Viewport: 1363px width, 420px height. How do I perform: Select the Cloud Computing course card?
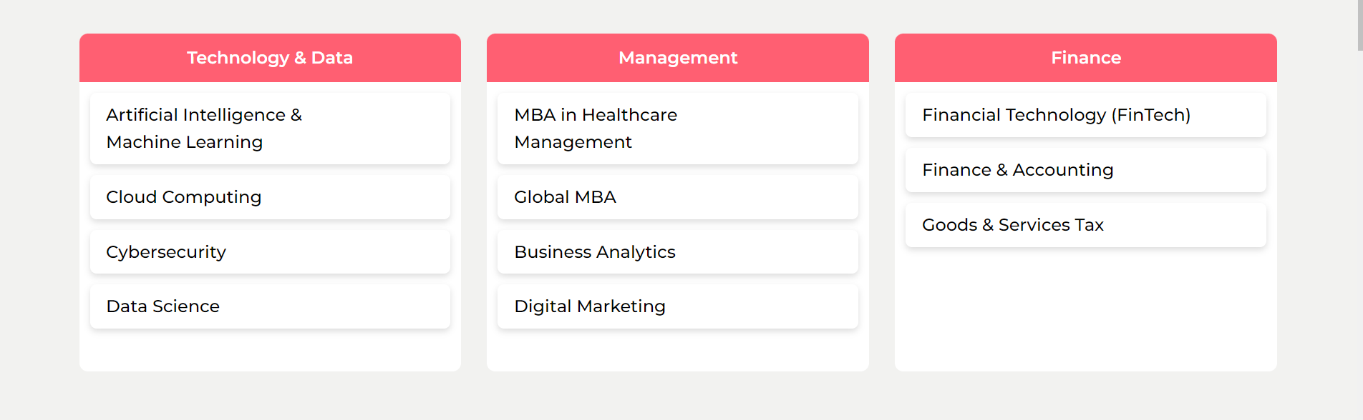(270, 197)
